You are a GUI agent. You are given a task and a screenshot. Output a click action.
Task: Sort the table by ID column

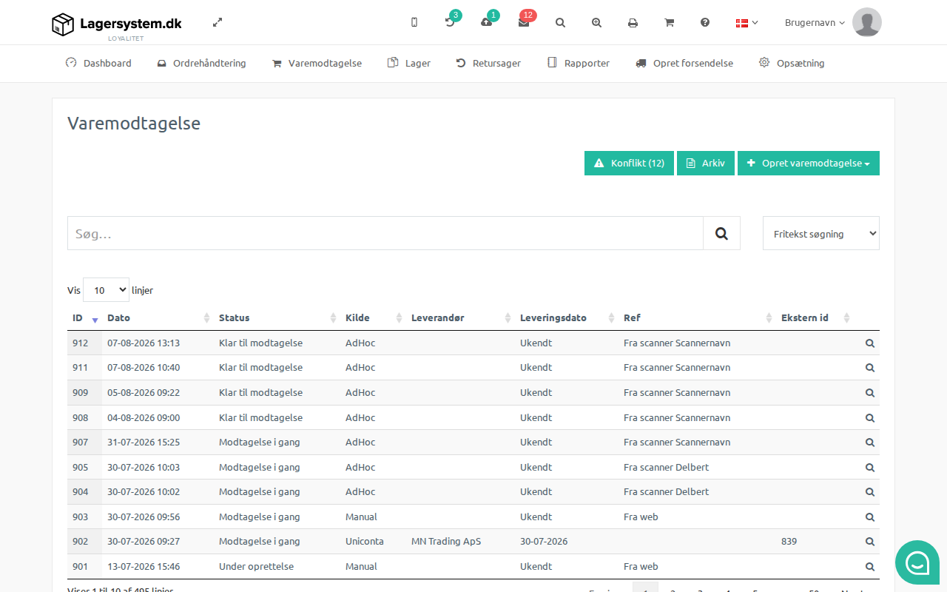tap(84, 318)
